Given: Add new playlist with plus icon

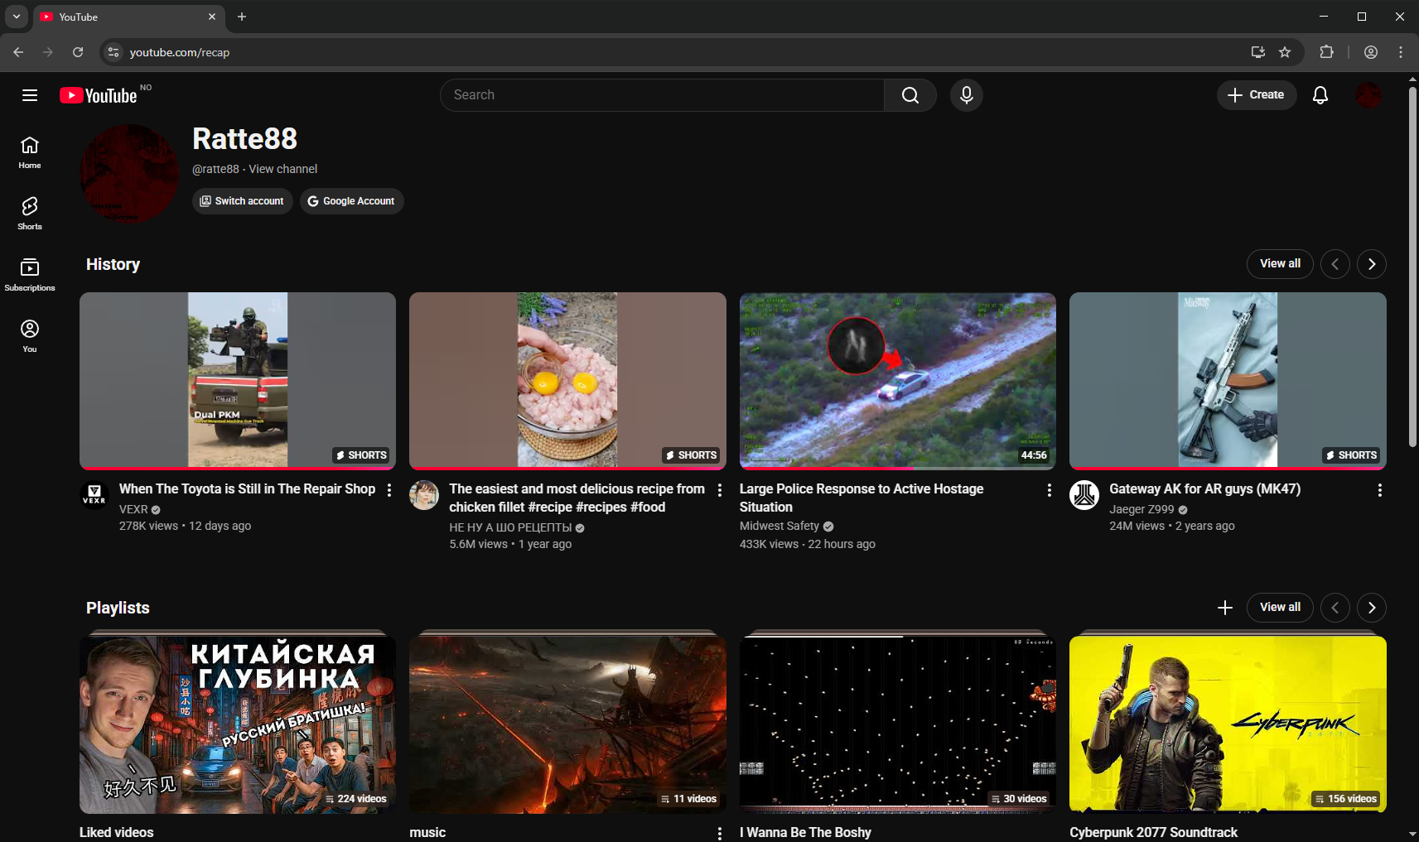Looking at the screenshot, I should click(x=1224, y=608).
